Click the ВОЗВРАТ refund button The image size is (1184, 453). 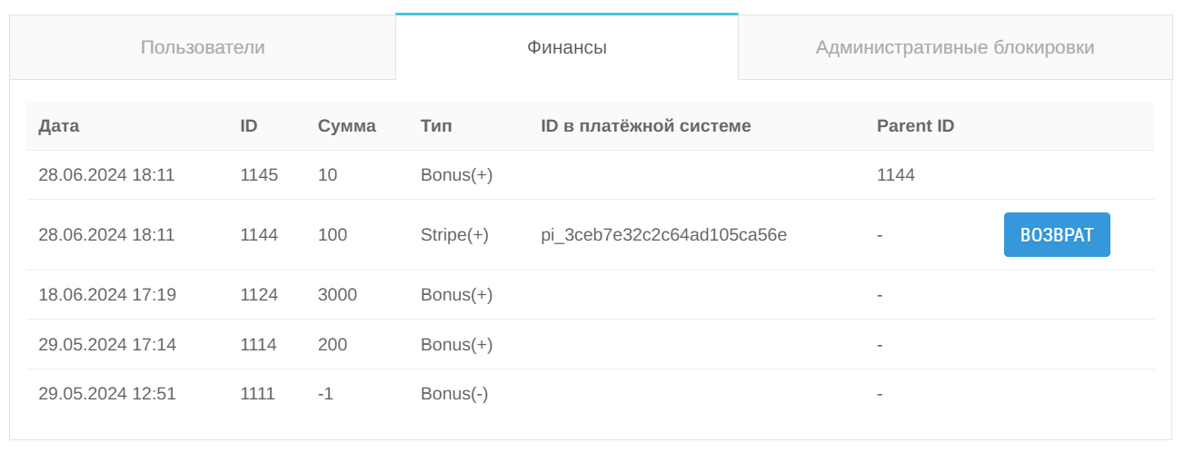[x=1057, y=235]
